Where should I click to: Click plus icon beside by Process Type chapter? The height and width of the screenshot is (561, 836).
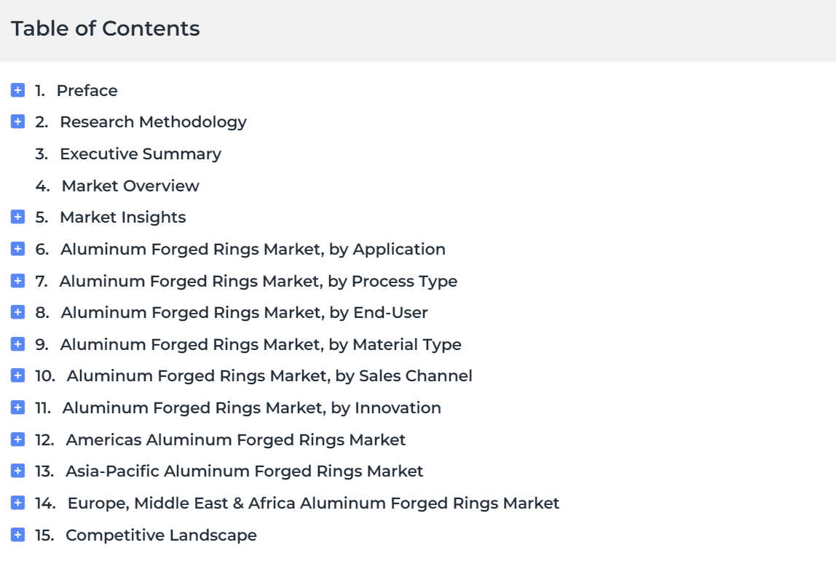point(17,281)
